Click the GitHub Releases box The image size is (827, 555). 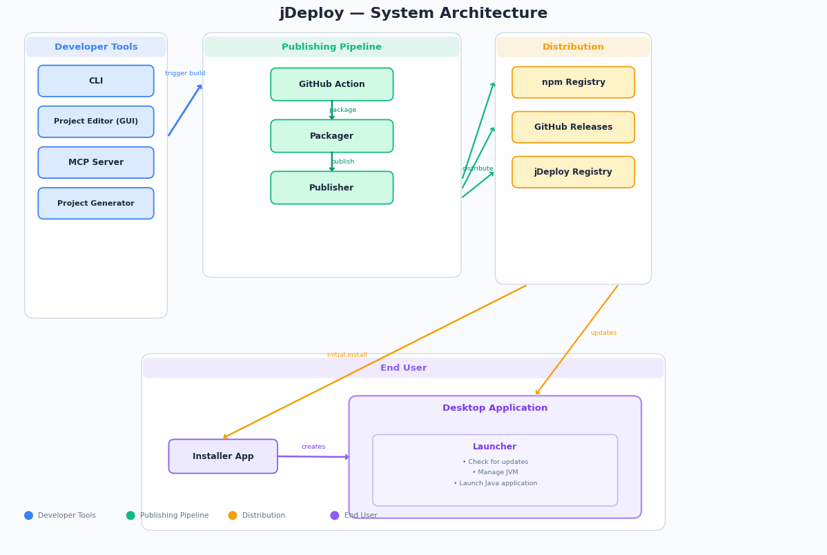[574, 127]
